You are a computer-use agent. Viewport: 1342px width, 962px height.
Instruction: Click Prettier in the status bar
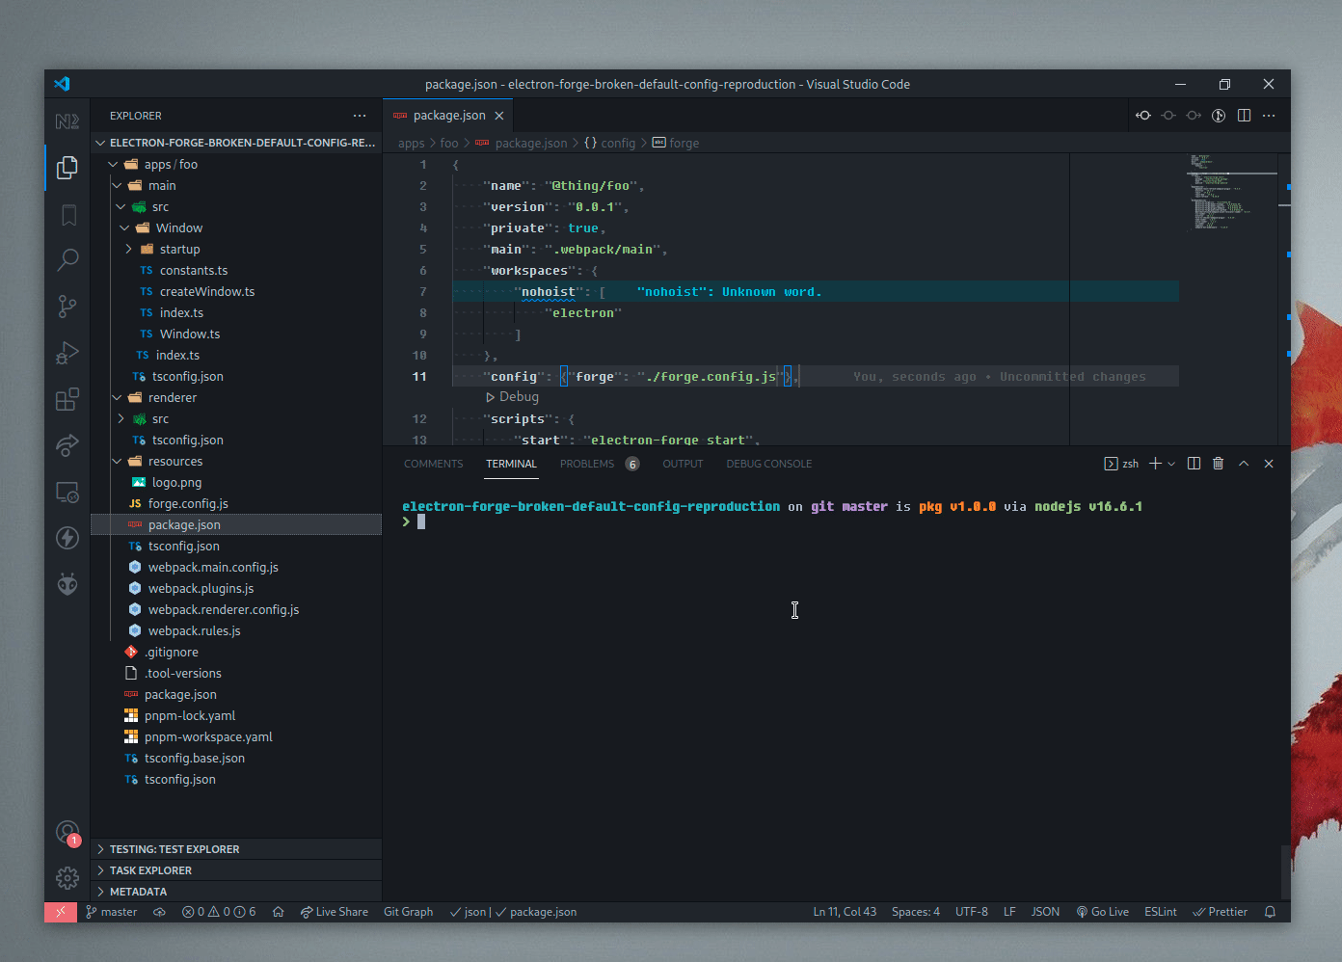click(1221, 911)
